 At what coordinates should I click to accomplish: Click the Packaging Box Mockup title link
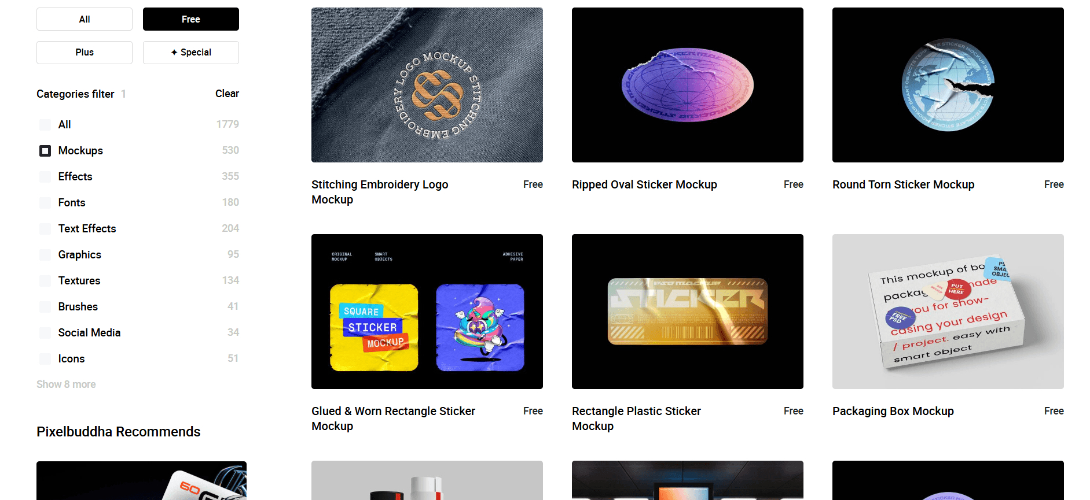point(893,411)
